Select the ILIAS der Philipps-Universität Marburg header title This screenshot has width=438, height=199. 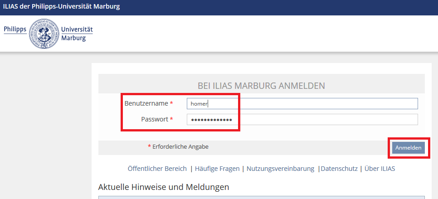62,7
